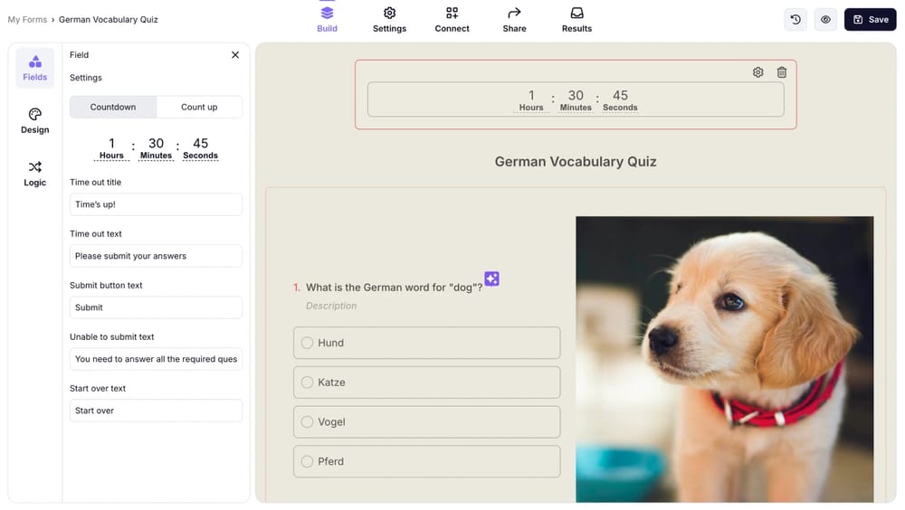The image size is (905, 510).
Task: Click the timer field gear settings icon
Action: 758,72
